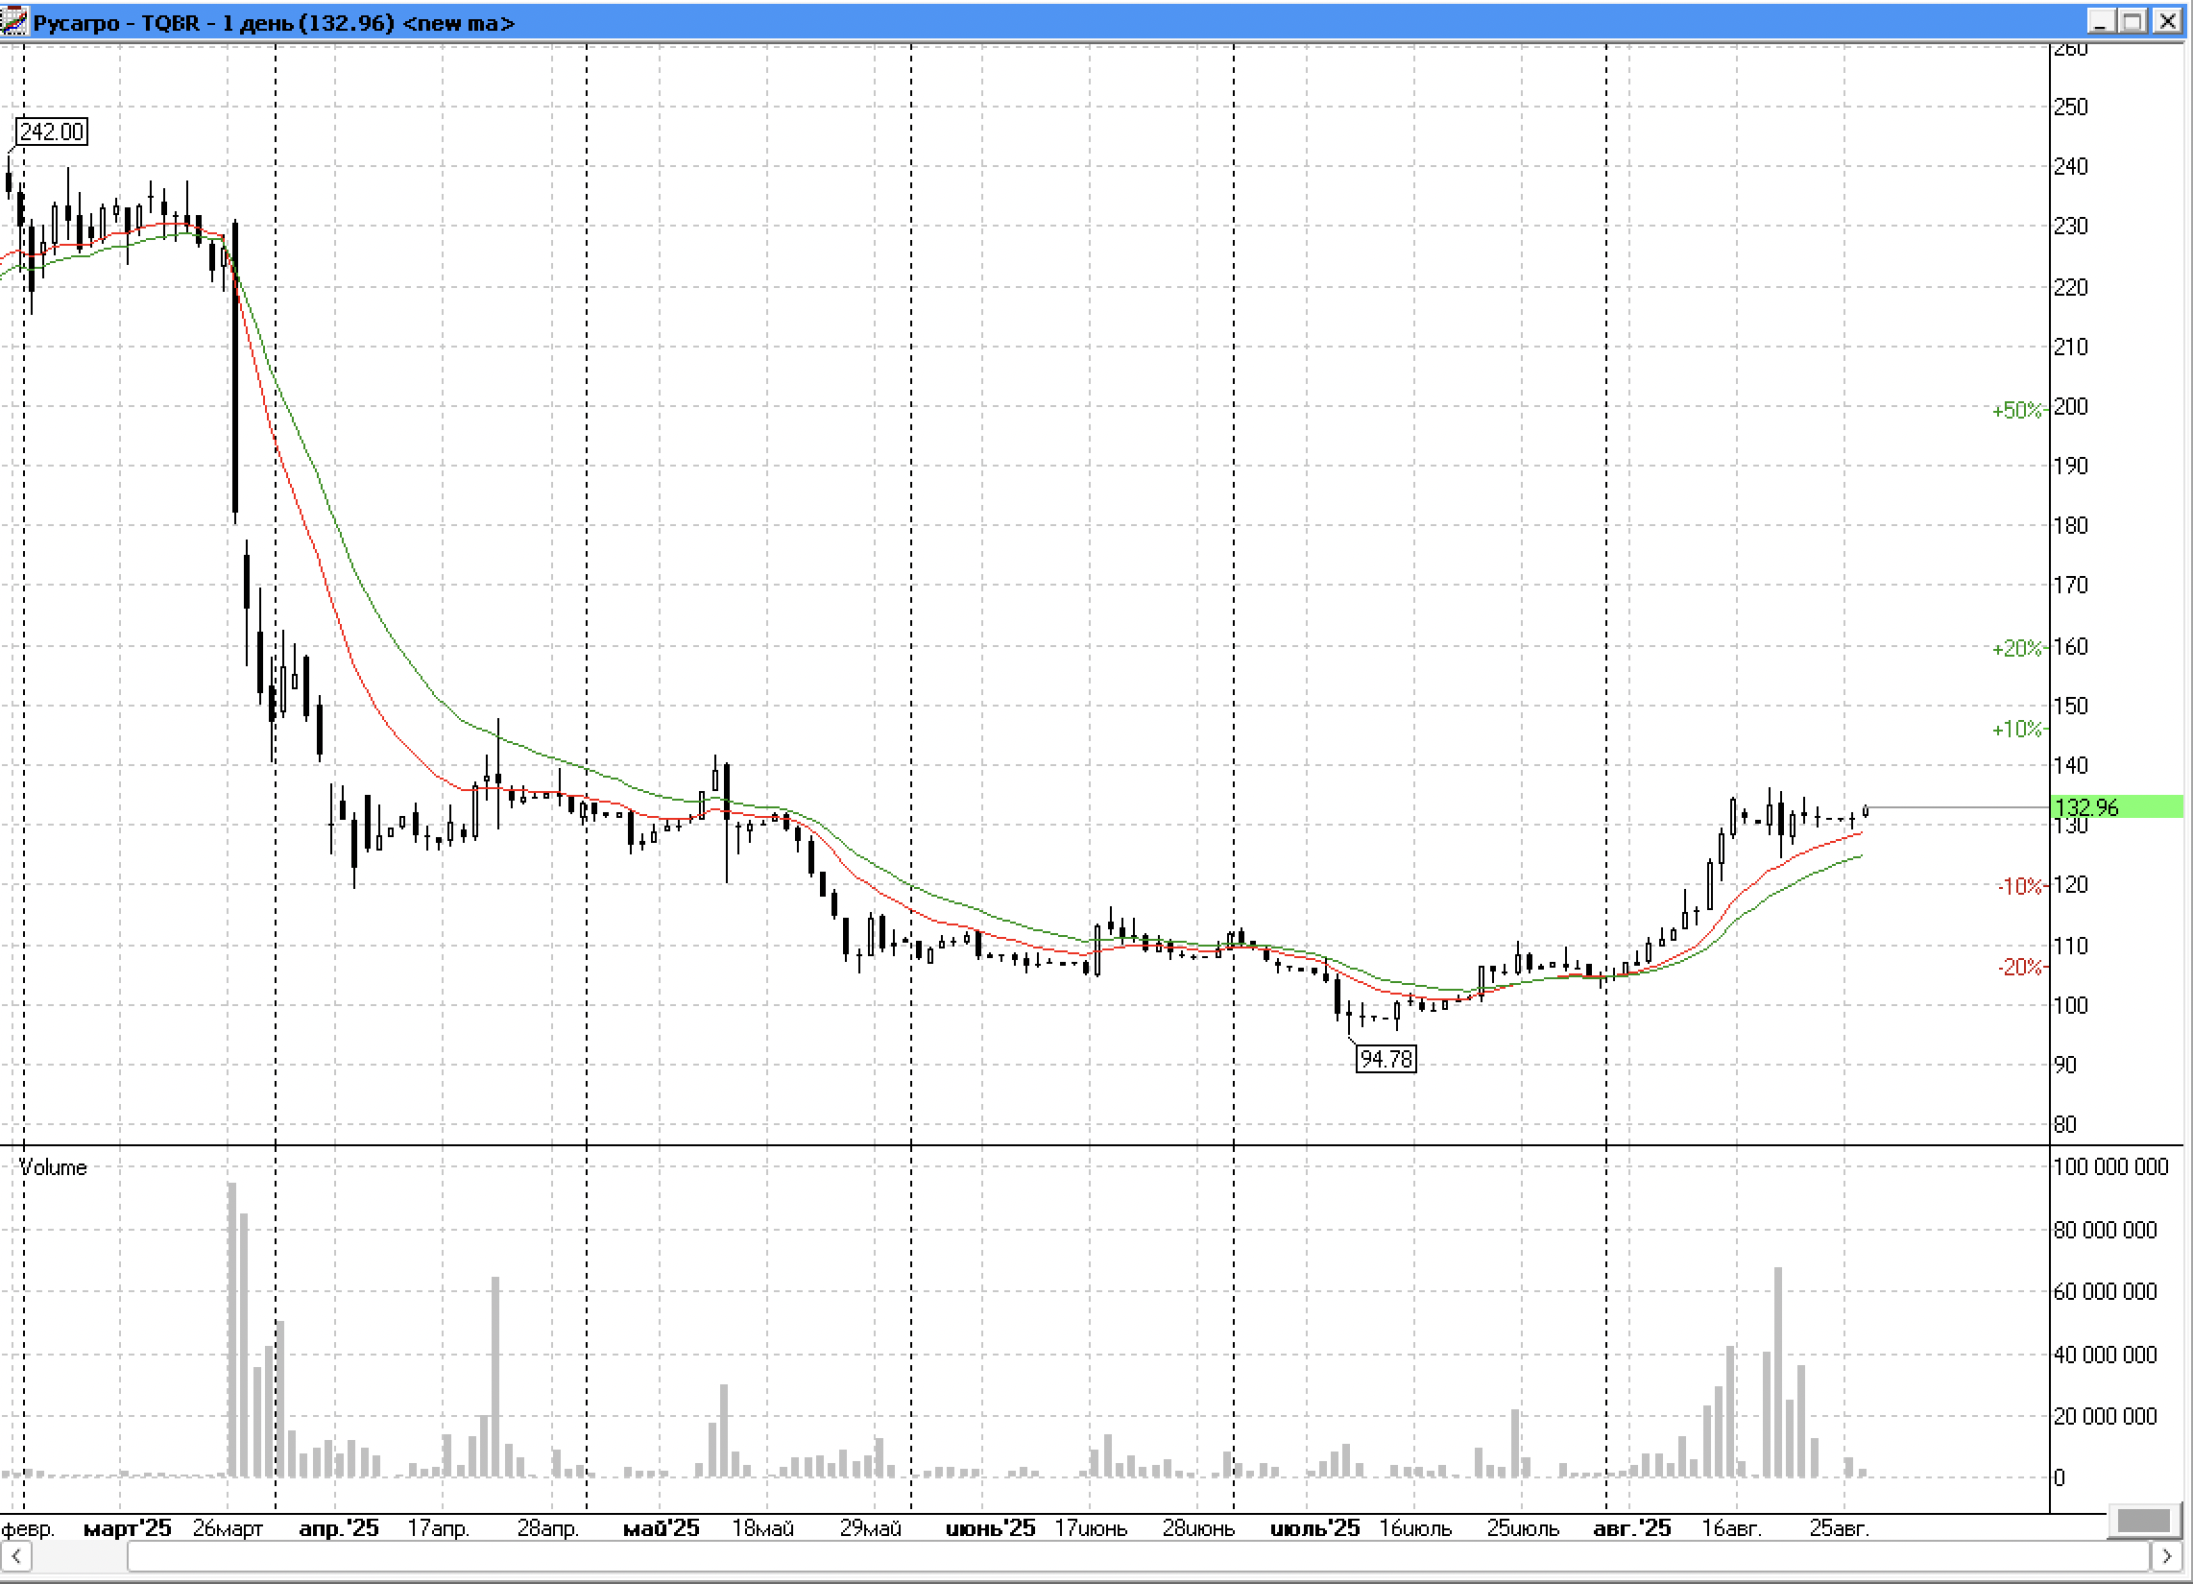The image size is (2193, 1584).
Task: Click the Volume panel label
Action: (x=53, y=1167)
